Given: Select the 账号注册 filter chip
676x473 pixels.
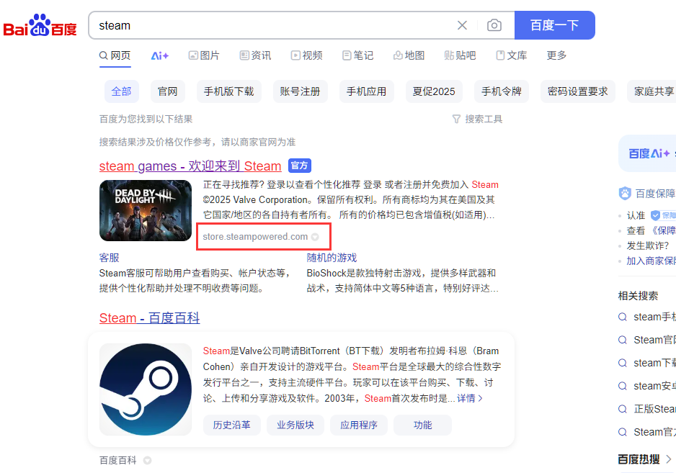Looking at the screenshot, I should coord(300,91).
